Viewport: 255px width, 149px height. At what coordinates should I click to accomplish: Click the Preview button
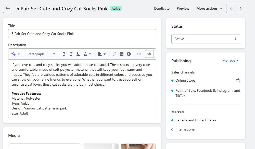[x=183, y=8]
